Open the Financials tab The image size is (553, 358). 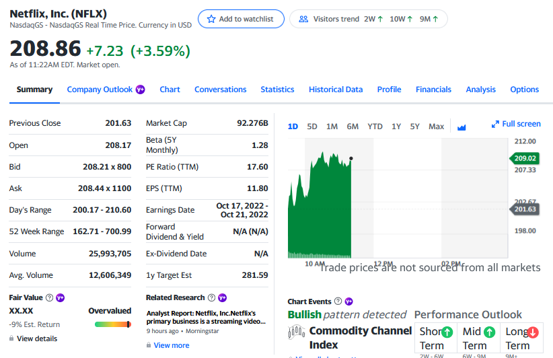[x=433, y=89]
